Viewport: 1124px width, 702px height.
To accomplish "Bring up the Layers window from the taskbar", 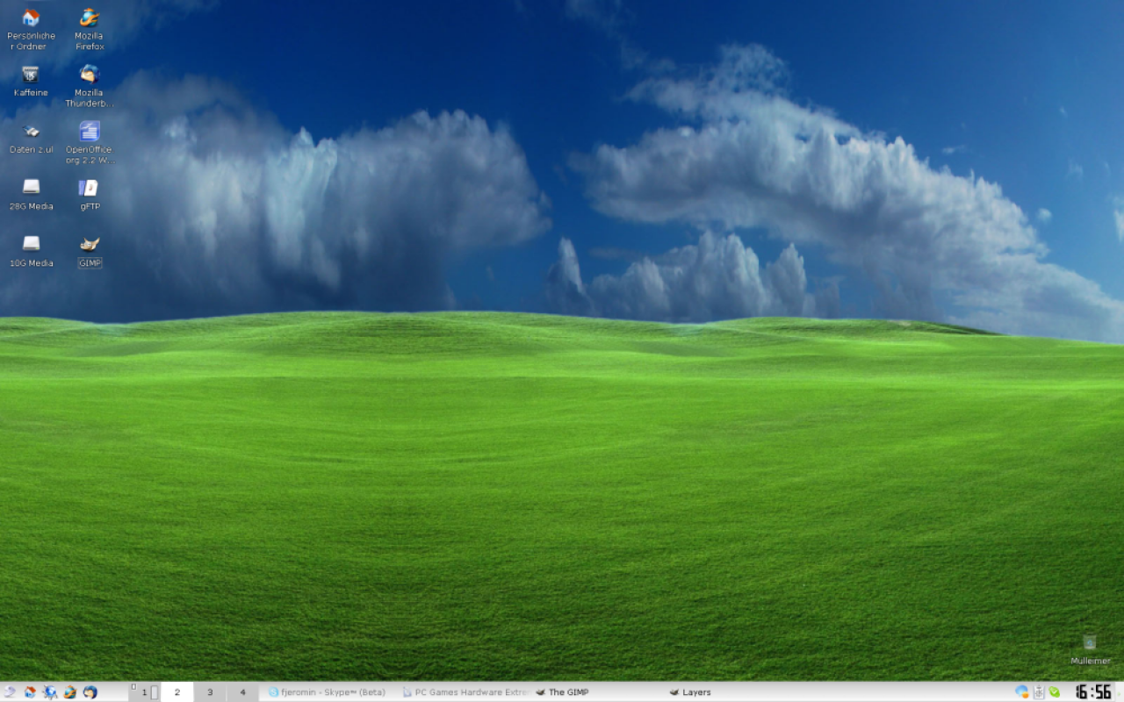I will coord(733,692).
